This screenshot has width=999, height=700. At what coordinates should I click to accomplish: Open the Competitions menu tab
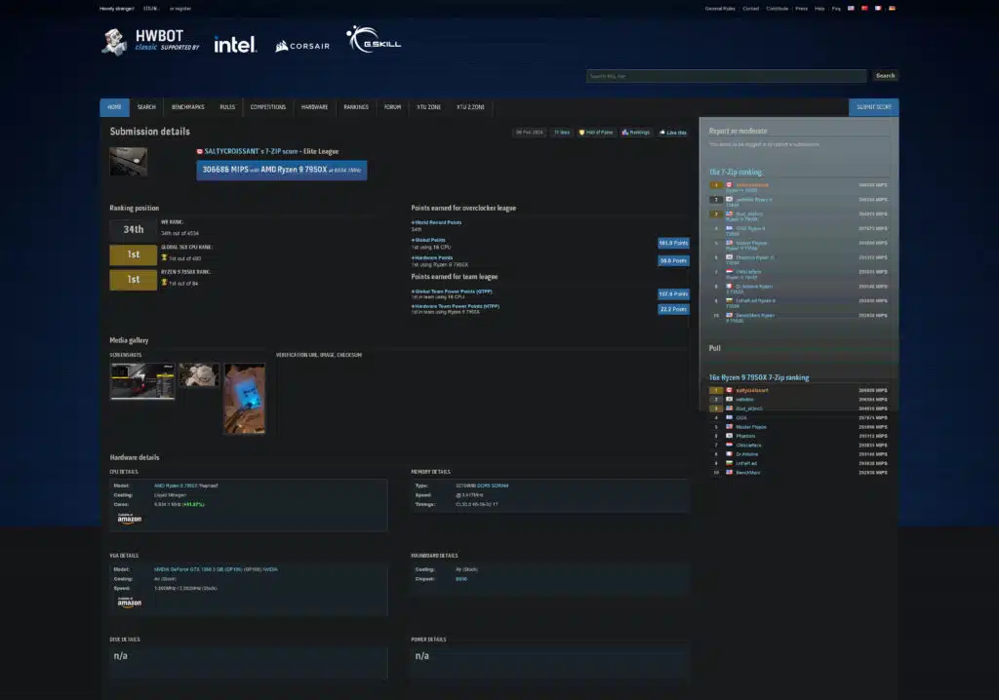(x=268, y=107)
